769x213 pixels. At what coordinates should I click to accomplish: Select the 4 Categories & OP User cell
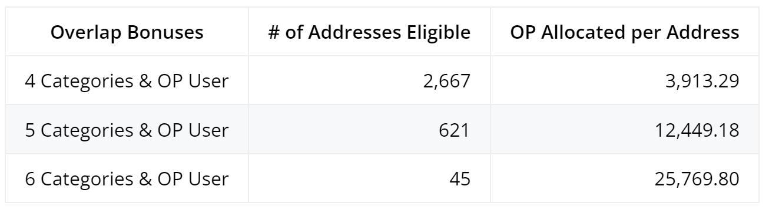point(127,81)
